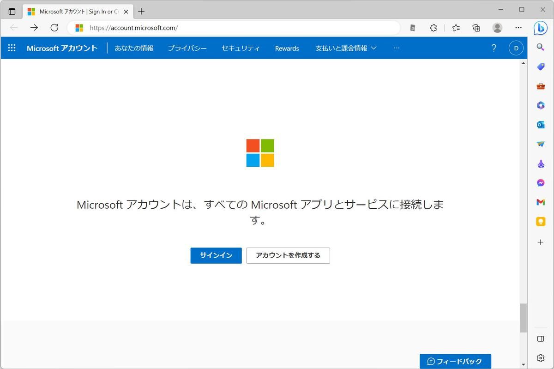Click the Microsoft アカウント home link
This screenshot has height=369, width=554.
62,48
